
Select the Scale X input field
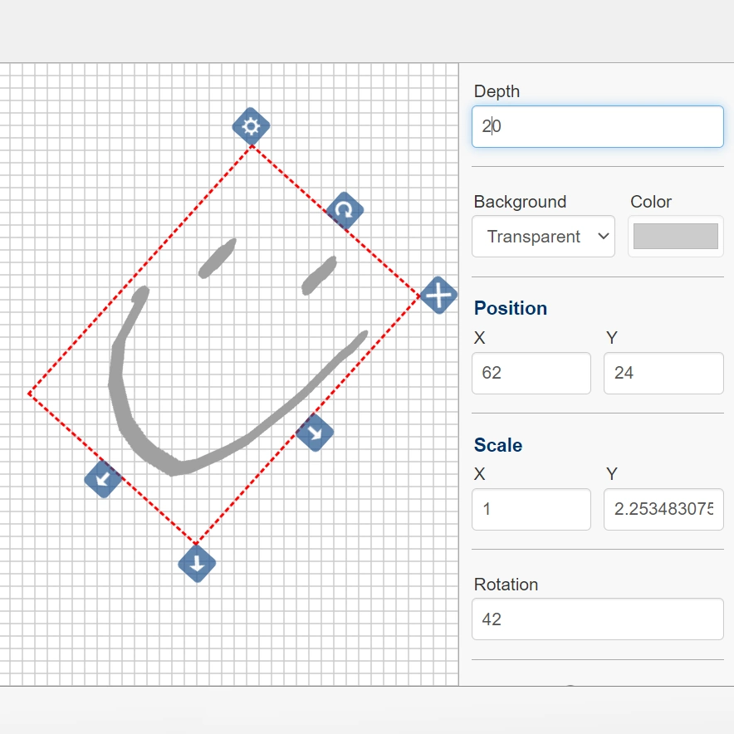point(531,509)
